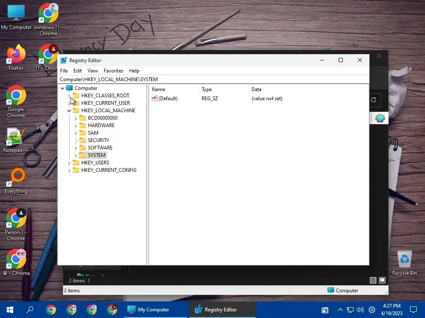This screenshot has height=318, width=425.
Task: Open the Help menu
Action: pyautogui.click(x=134, y=70)
